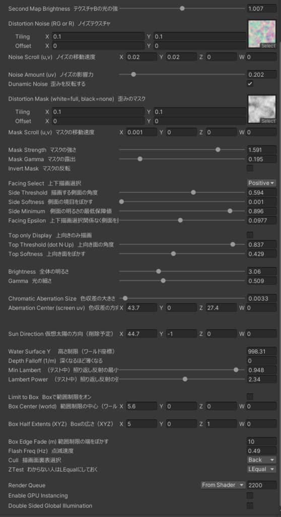The height and width of the screenshot is (517, 281).
Task: Click the Top Softness slider handle
Action: [x=173, y=254]
